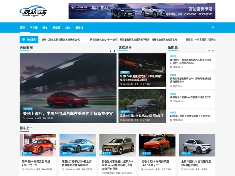The image size is (235, 176).
Task: Click the search magnifier icon in navbar
Action: point(213,27)
